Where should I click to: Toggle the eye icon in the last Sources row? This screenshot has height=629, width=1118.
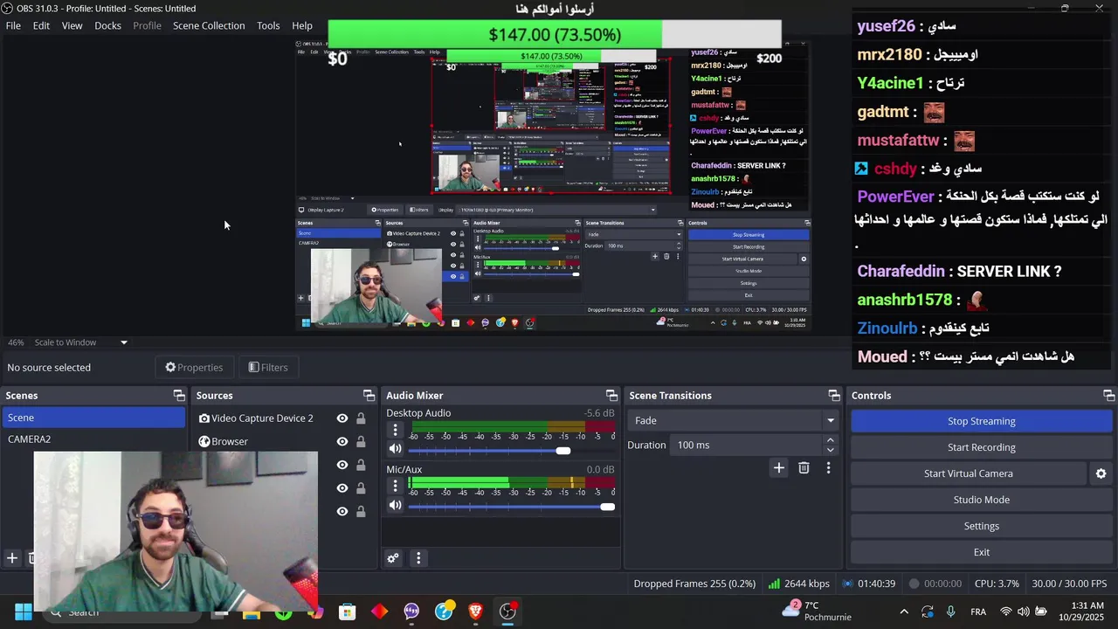[342, 511]
